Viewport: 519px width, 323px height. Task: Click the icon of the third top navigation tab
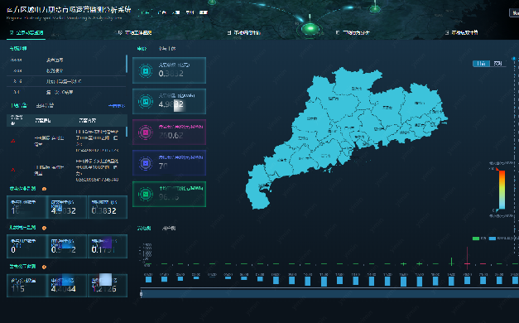(229, 32)
